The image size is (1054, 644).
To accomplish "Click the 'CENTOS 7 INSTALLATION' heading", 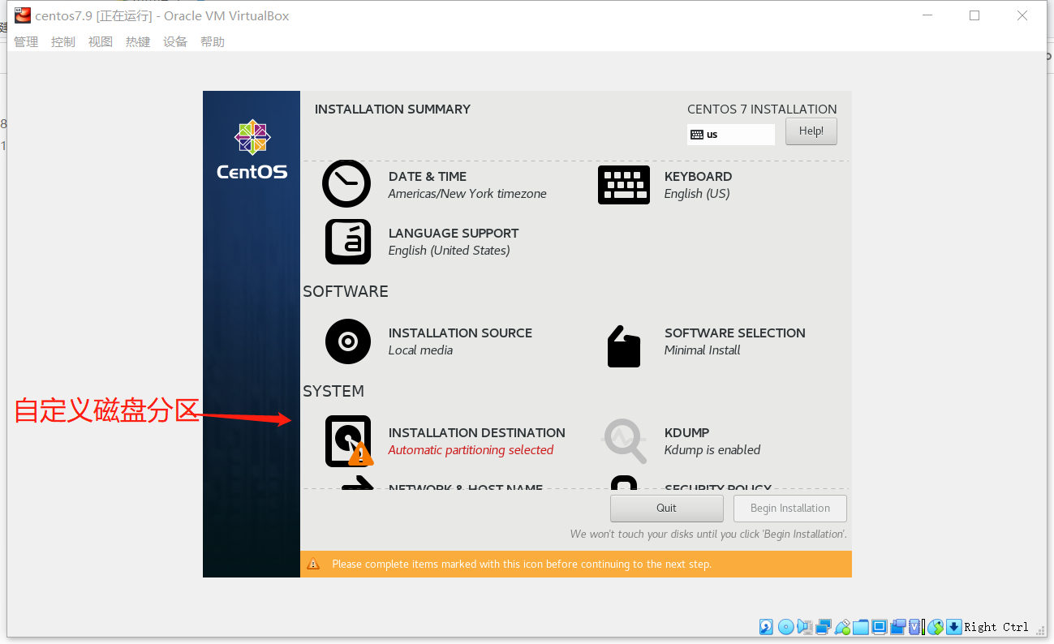I will 762,109.
